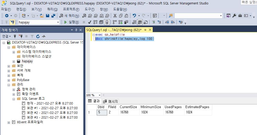Undo the last edit
This screenshot has height=135, width=257.
click(134, 16)
